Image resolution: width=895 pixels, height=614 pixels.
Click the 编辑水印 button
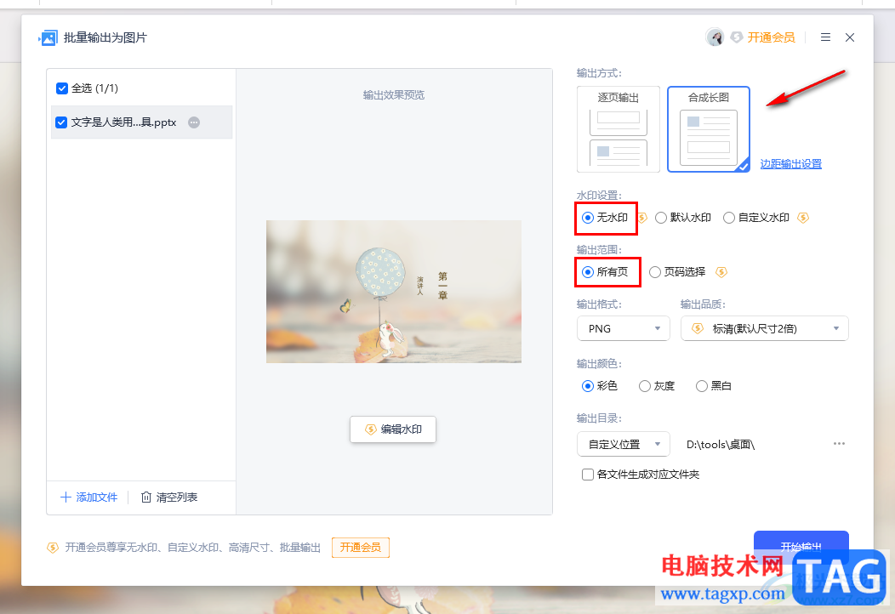393,429
